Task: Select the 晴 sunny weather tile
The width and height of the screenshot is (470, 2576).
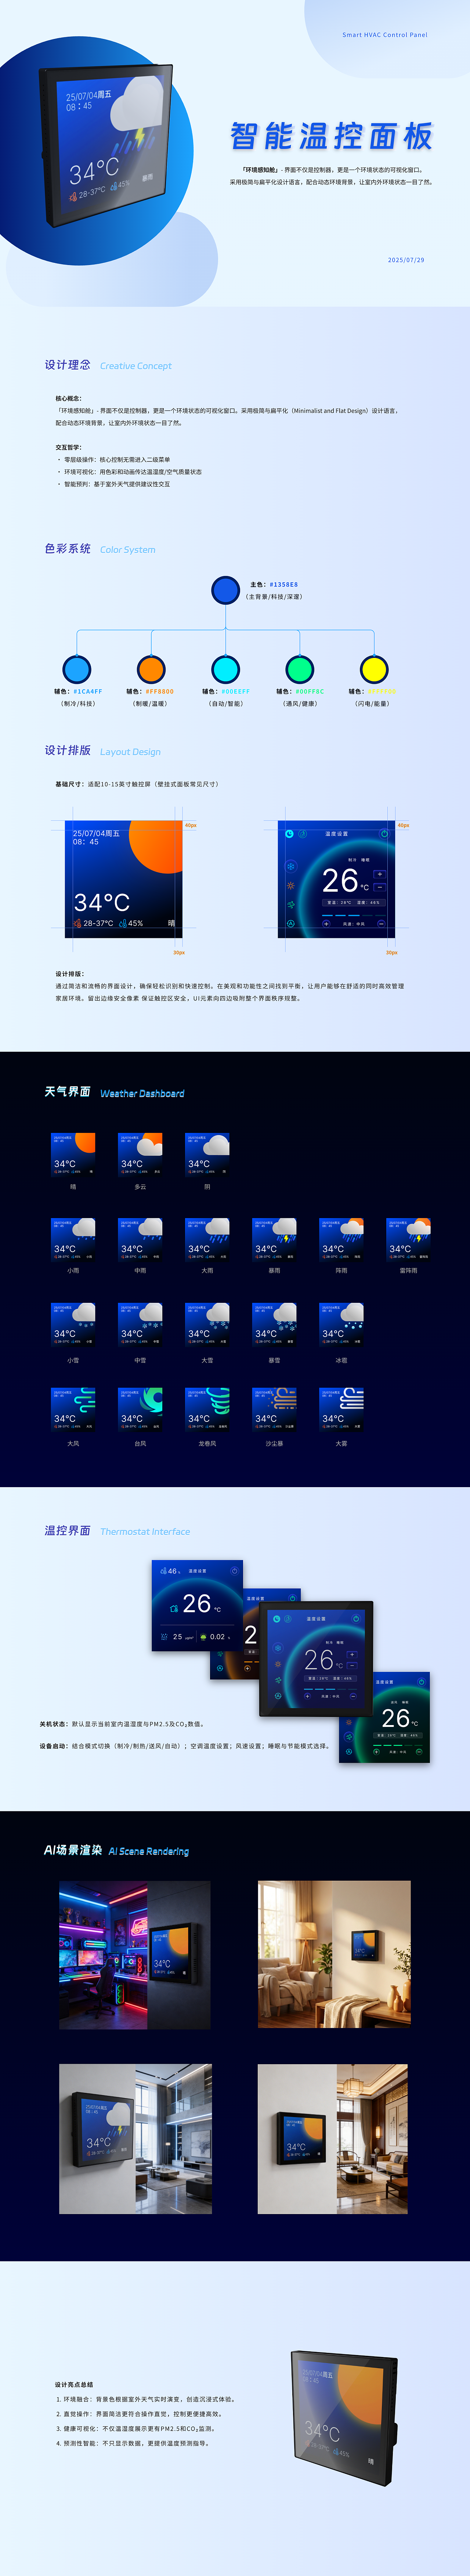Action: coord(73,1155)
